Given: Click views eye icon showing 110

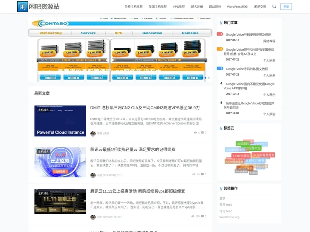Looking at the screenshot, I should tap(193, 216).
